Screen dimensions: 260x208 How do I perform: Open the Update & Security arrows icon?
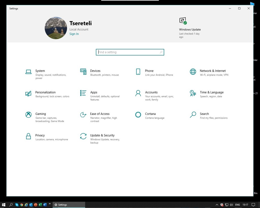[x=83, y=136]
